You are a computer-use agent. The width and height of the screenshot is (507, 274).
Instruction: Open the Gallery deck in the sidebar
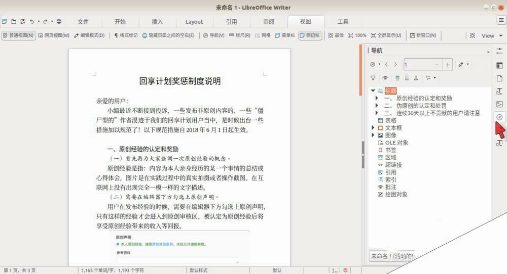(x=499, y=104)
